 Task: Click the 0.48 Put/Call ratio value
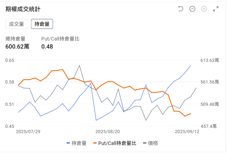[x=47, y=46]
